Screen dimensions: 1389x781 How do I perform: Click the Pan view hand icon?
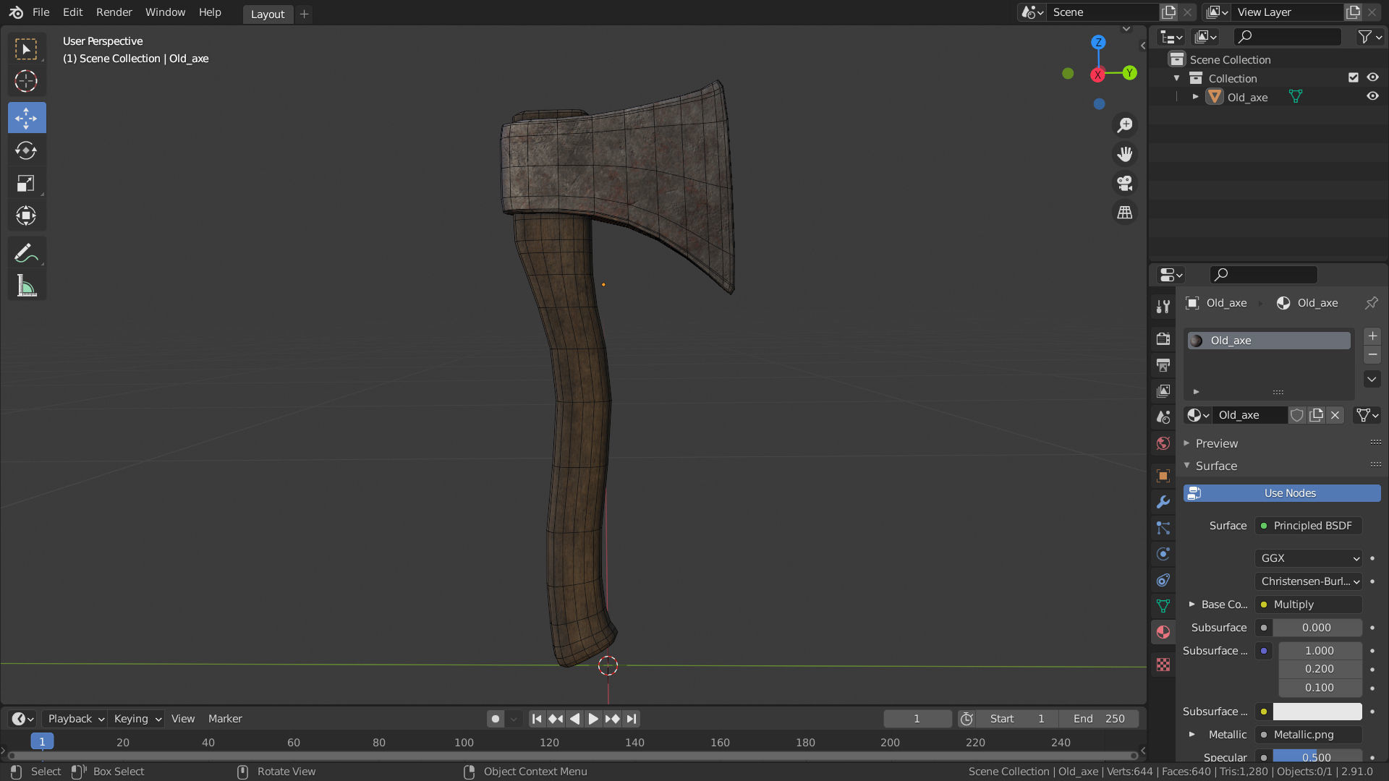point(1125,154)
